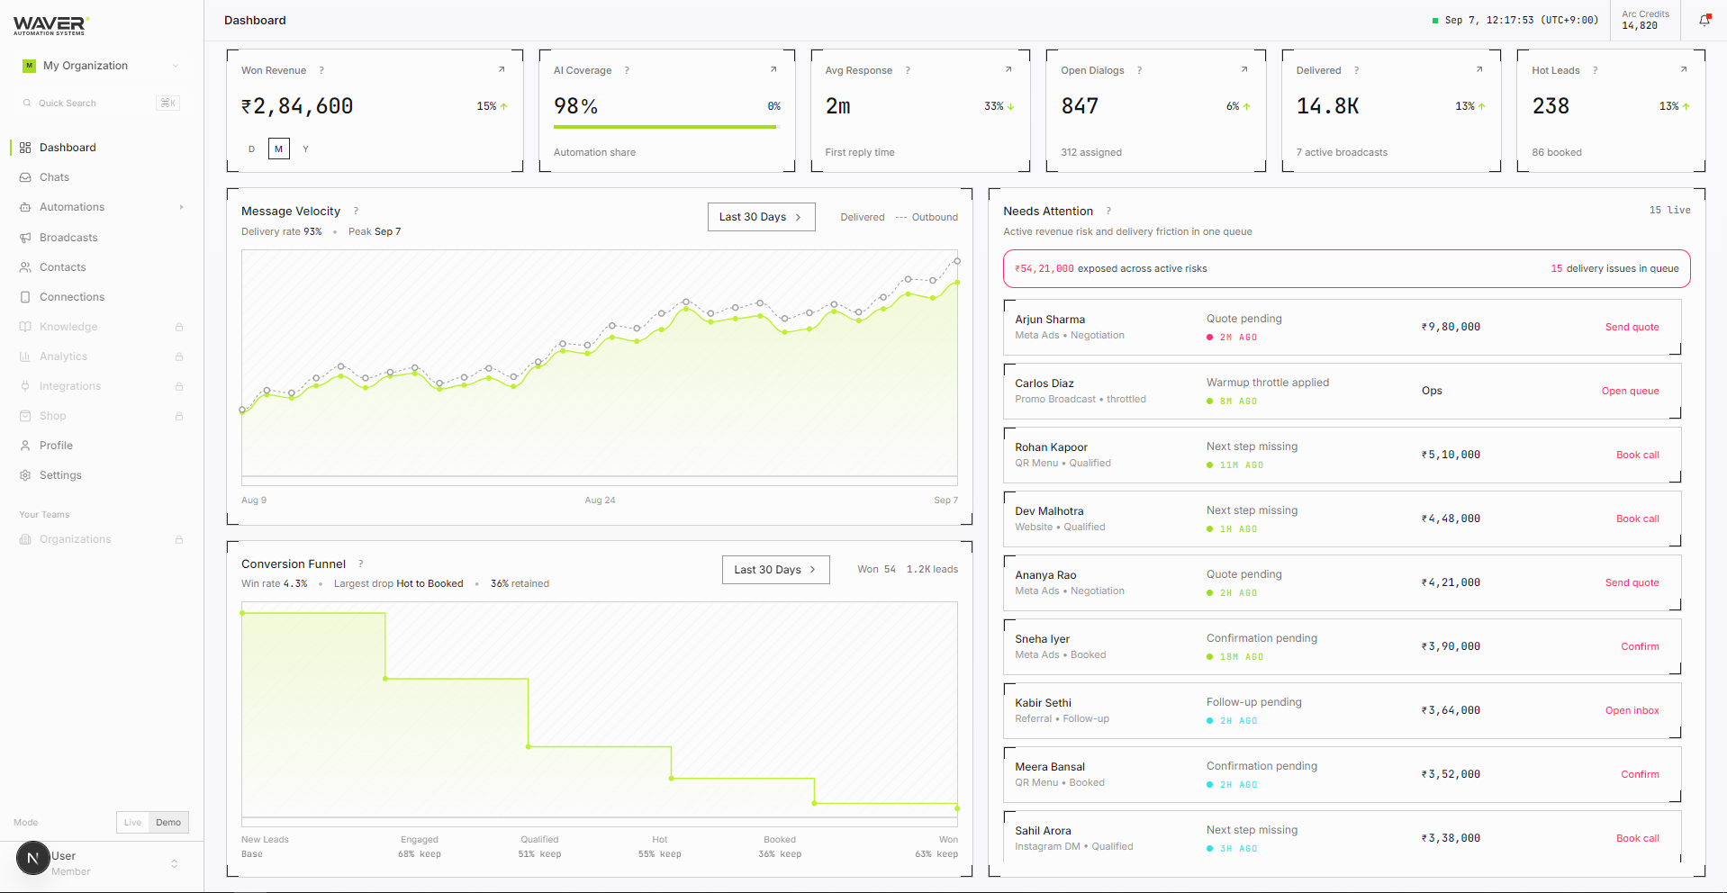Open the My Organization dropdown
This screenshot has height=893, width=1727.
coord(101,66)
